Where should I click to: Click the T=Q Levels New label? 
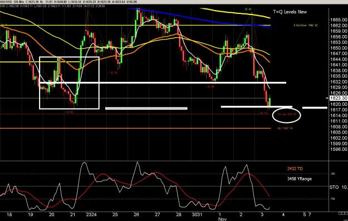290,12
